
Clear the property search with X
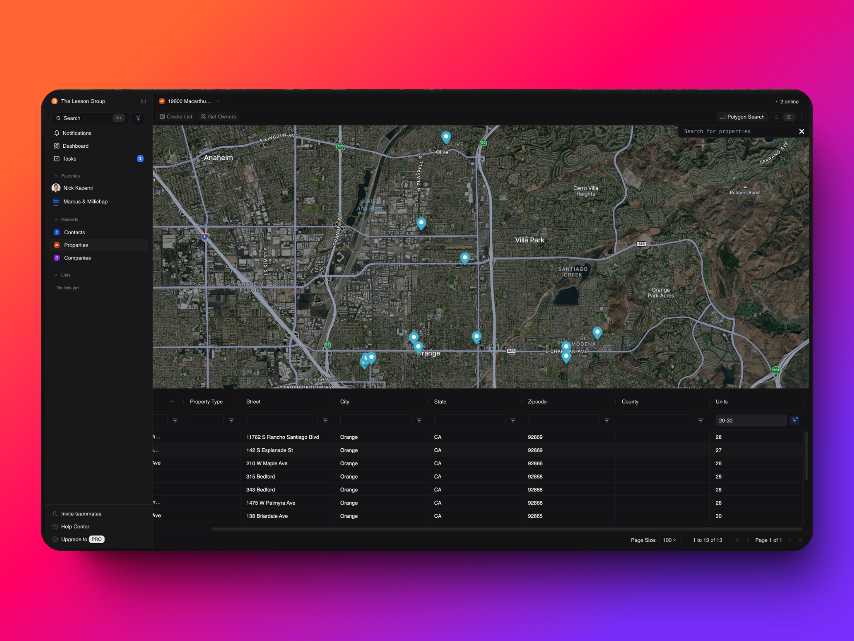coord(802,131)
